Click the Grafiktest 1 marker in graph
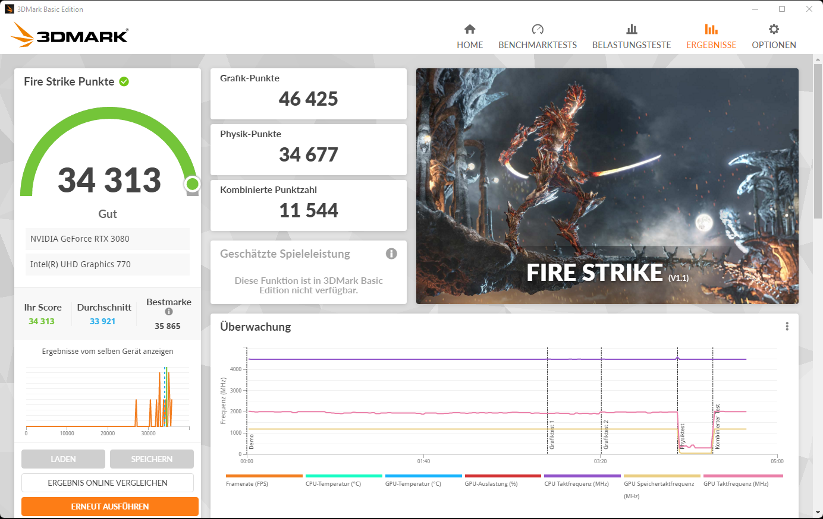Screen dimensions: 823x519 552,435
